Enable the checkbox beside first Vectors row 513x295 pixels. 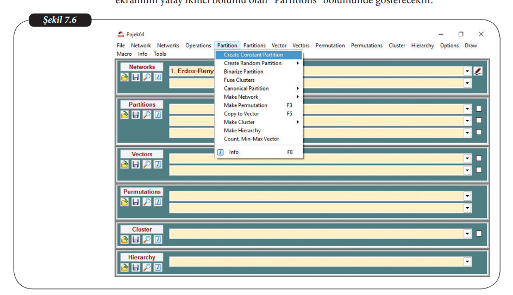coord(479,158)
